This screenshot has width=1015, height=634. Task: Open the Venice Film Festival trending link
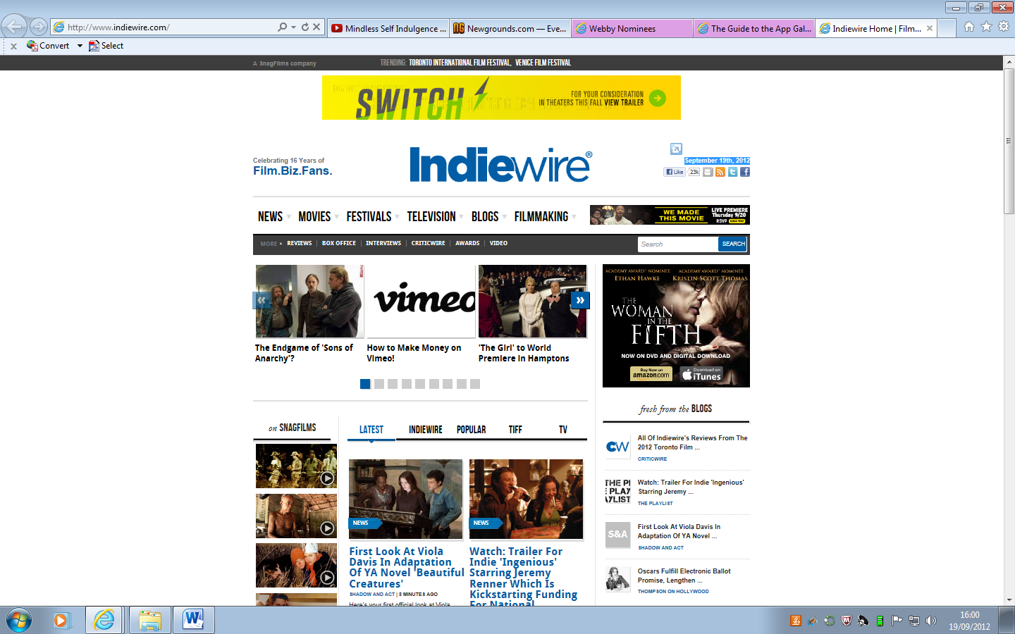pos(543,63)
